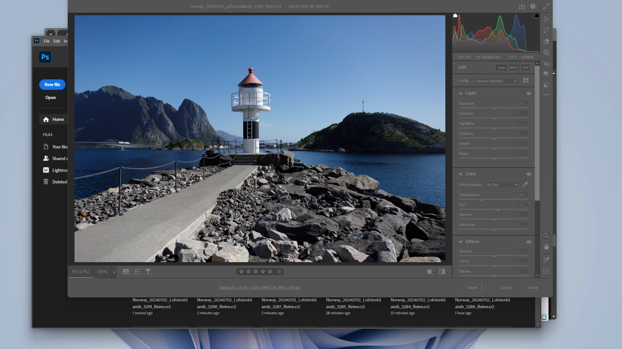
Task: Rate the photo five stars
Action: click(270, 272)
